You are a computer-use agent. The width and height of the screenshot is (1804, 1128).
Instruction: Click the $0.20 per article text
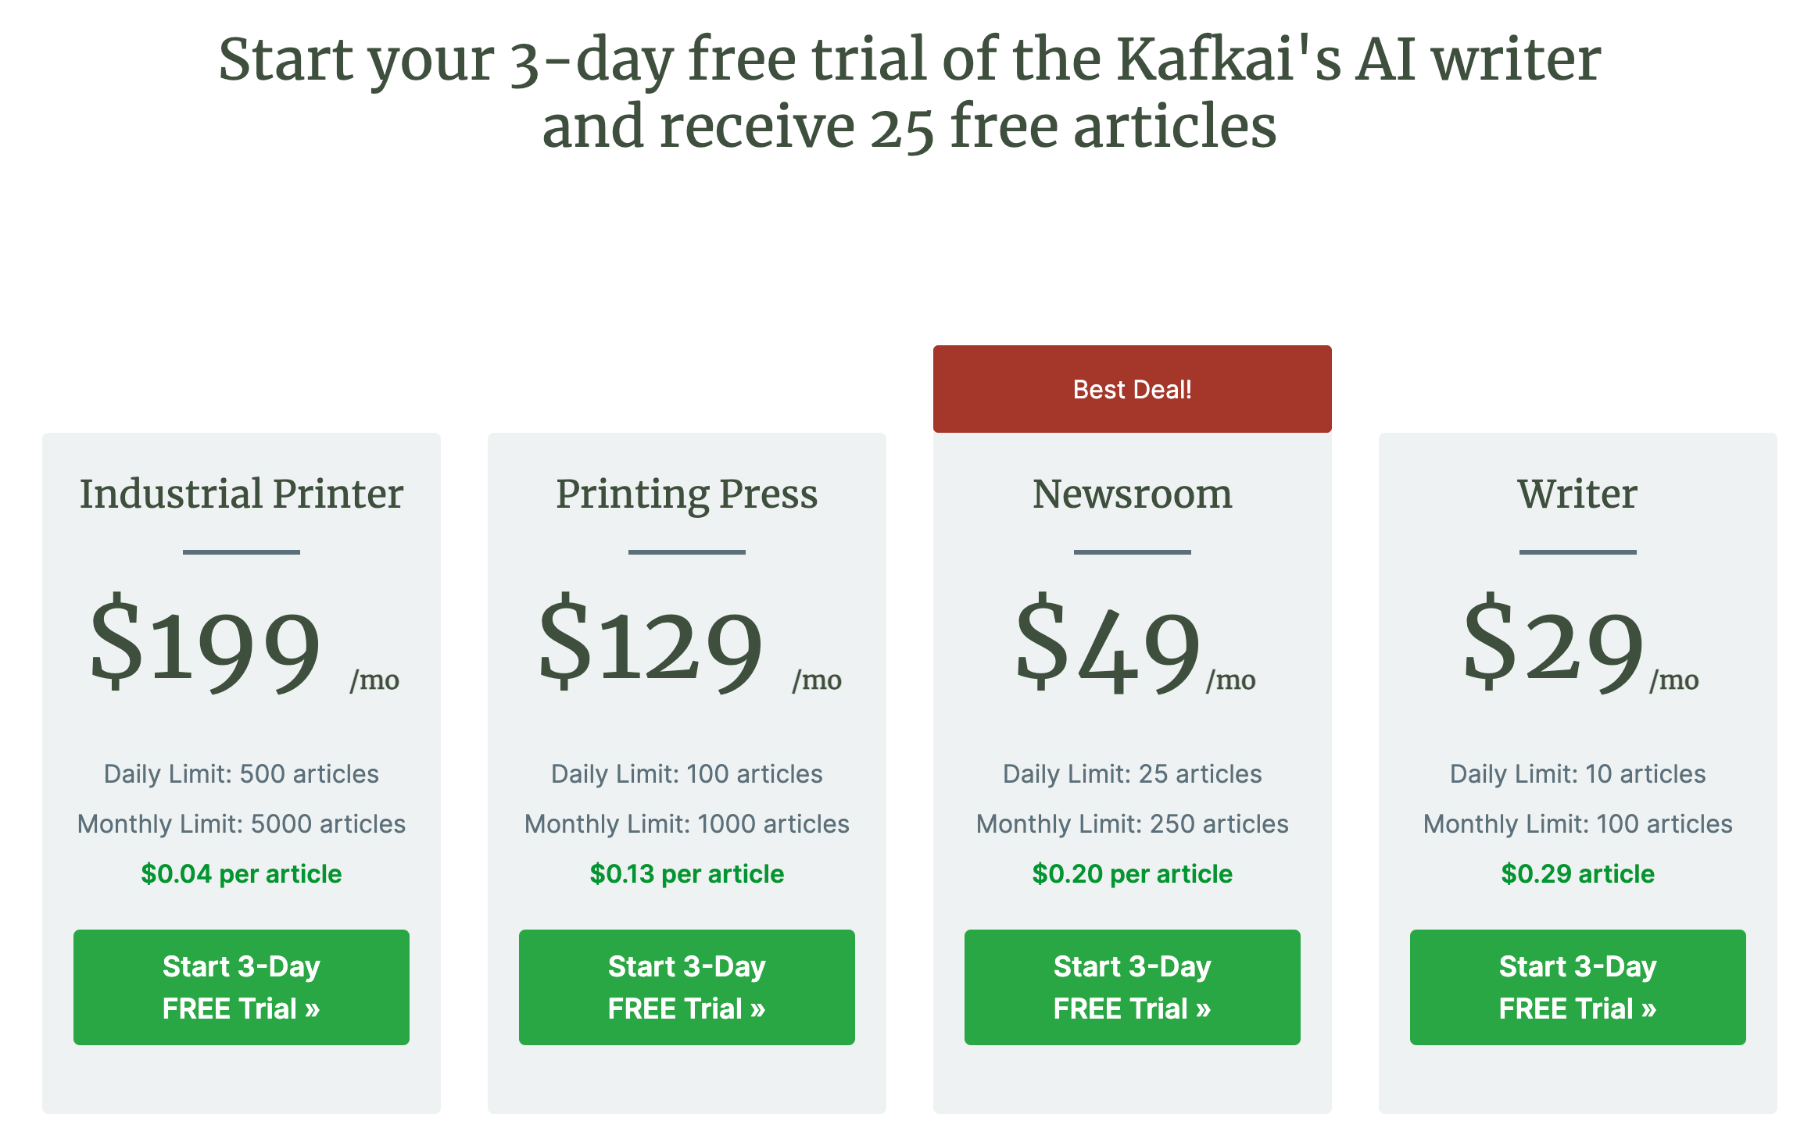[1132, 873]
